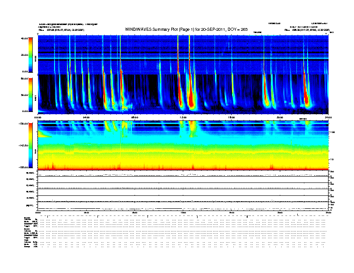Click the 12:00 tick label below RAD1 panel
This screenshot has height=273, width=354.
click(183, 117)
